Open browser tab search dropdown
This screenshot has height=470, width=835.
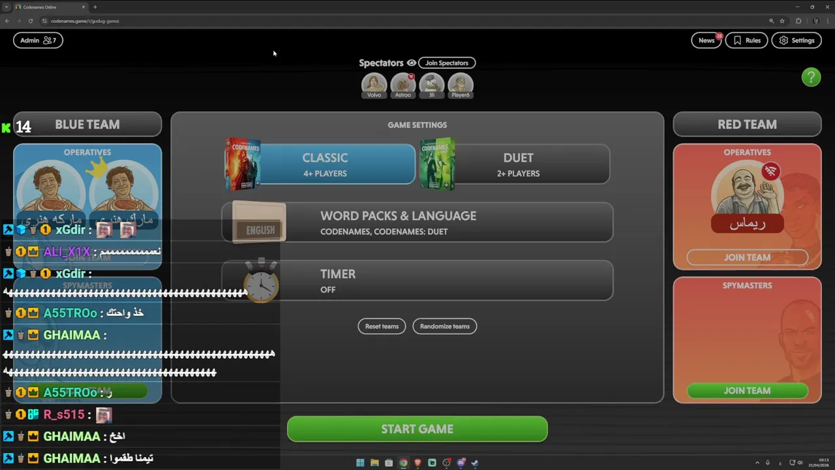pos(6,7)
